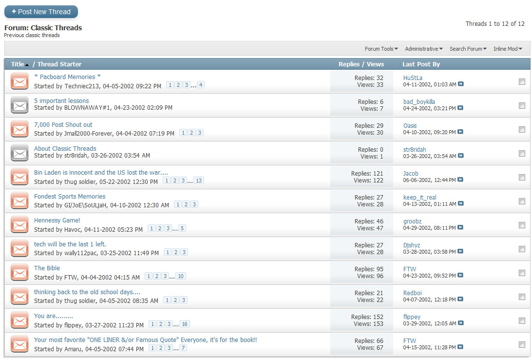532x361 pixels.
Task: Jump to page 13 of Bin Laden thread
Action: (x=199, y=181)
